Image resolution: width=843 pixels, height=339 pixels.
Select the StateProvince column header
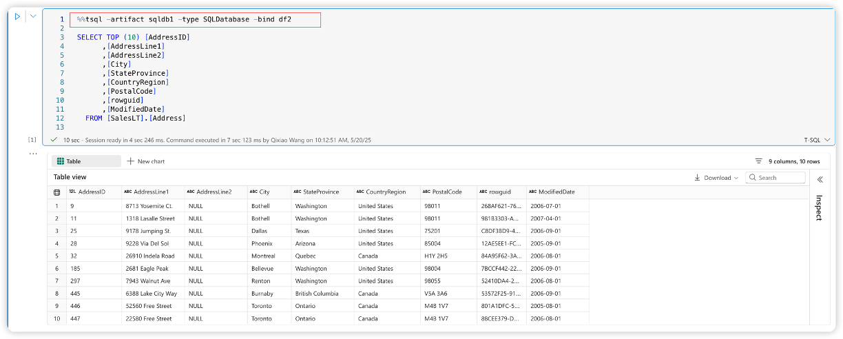tap(320, 192)
